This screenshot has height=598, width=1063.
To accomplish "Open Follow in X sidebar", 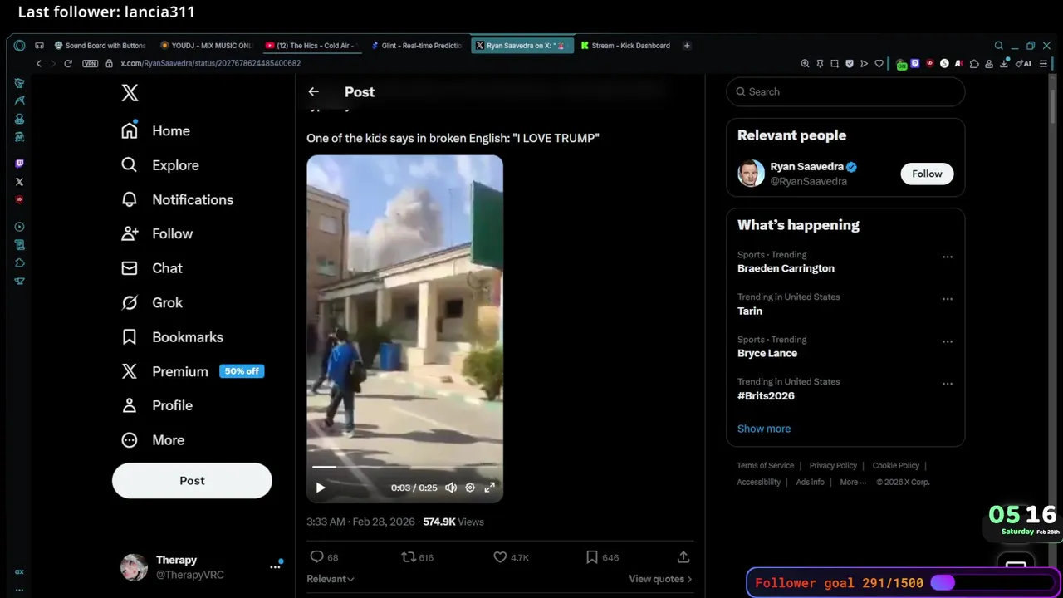I will point(157,234).
